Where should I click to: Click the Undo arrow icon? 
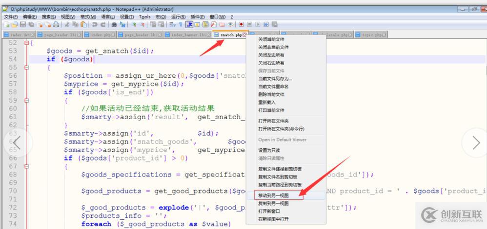coord(94,25)
